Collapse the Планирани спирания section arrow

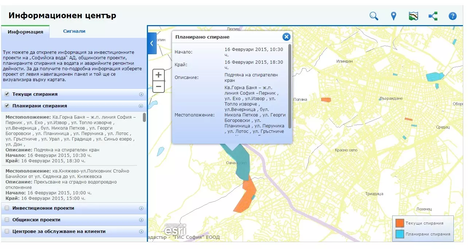pos(141,106)
